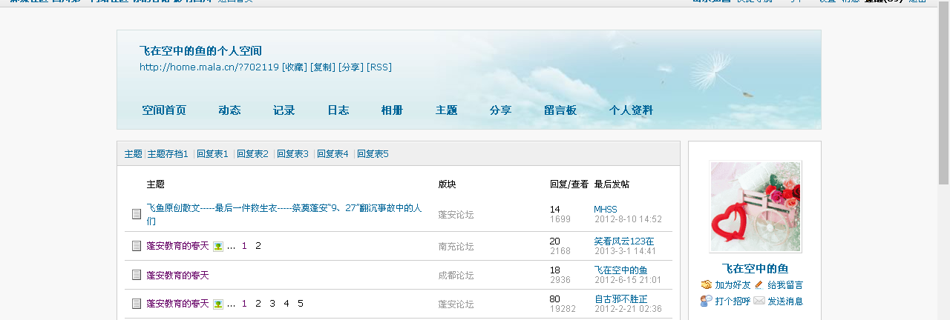Click the pencil icon beside 给我留言

pyautogui.click(x=759, y=285)
